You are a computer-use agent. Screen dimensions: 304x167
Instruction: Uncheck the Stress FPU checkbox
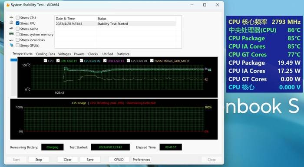click(18, 23)
